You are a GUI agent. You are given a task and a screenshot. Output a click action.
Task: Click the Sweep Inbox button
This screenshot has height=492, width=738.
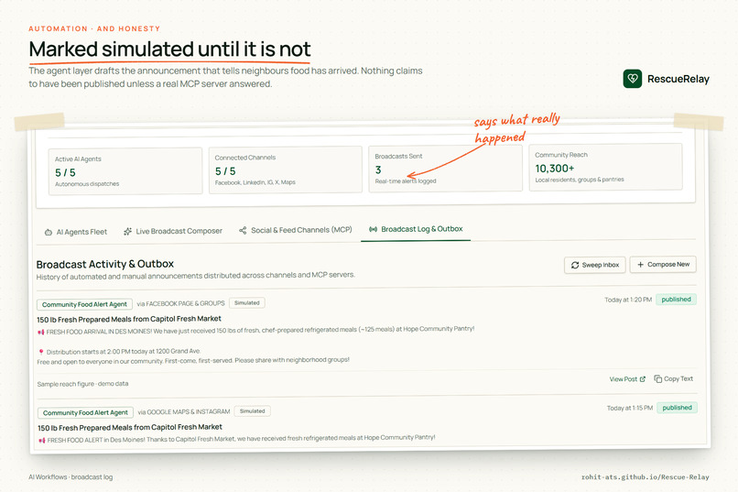tap(595, 265)
